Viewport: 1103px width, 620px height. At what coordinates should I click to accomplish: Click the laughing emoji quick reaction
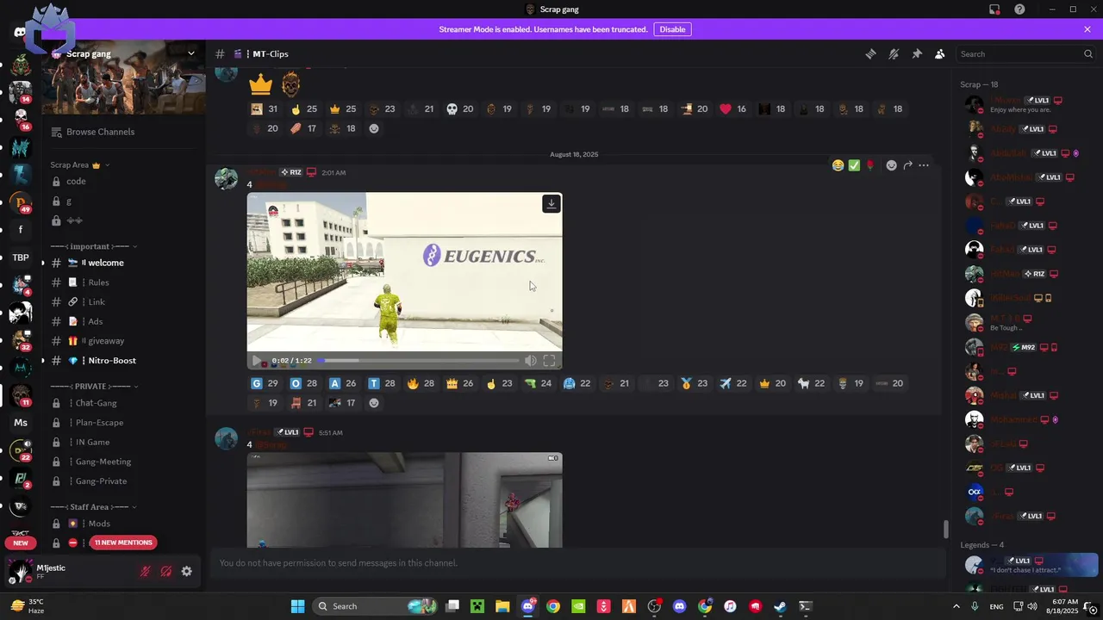(838, 165)
